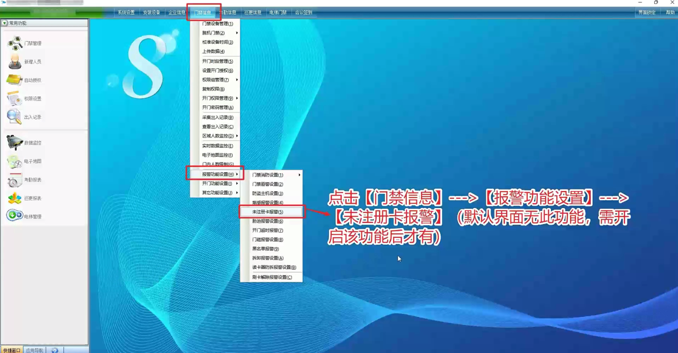
Task: Select 门禁设备管理(1) menu item
Action: [218, 24]
